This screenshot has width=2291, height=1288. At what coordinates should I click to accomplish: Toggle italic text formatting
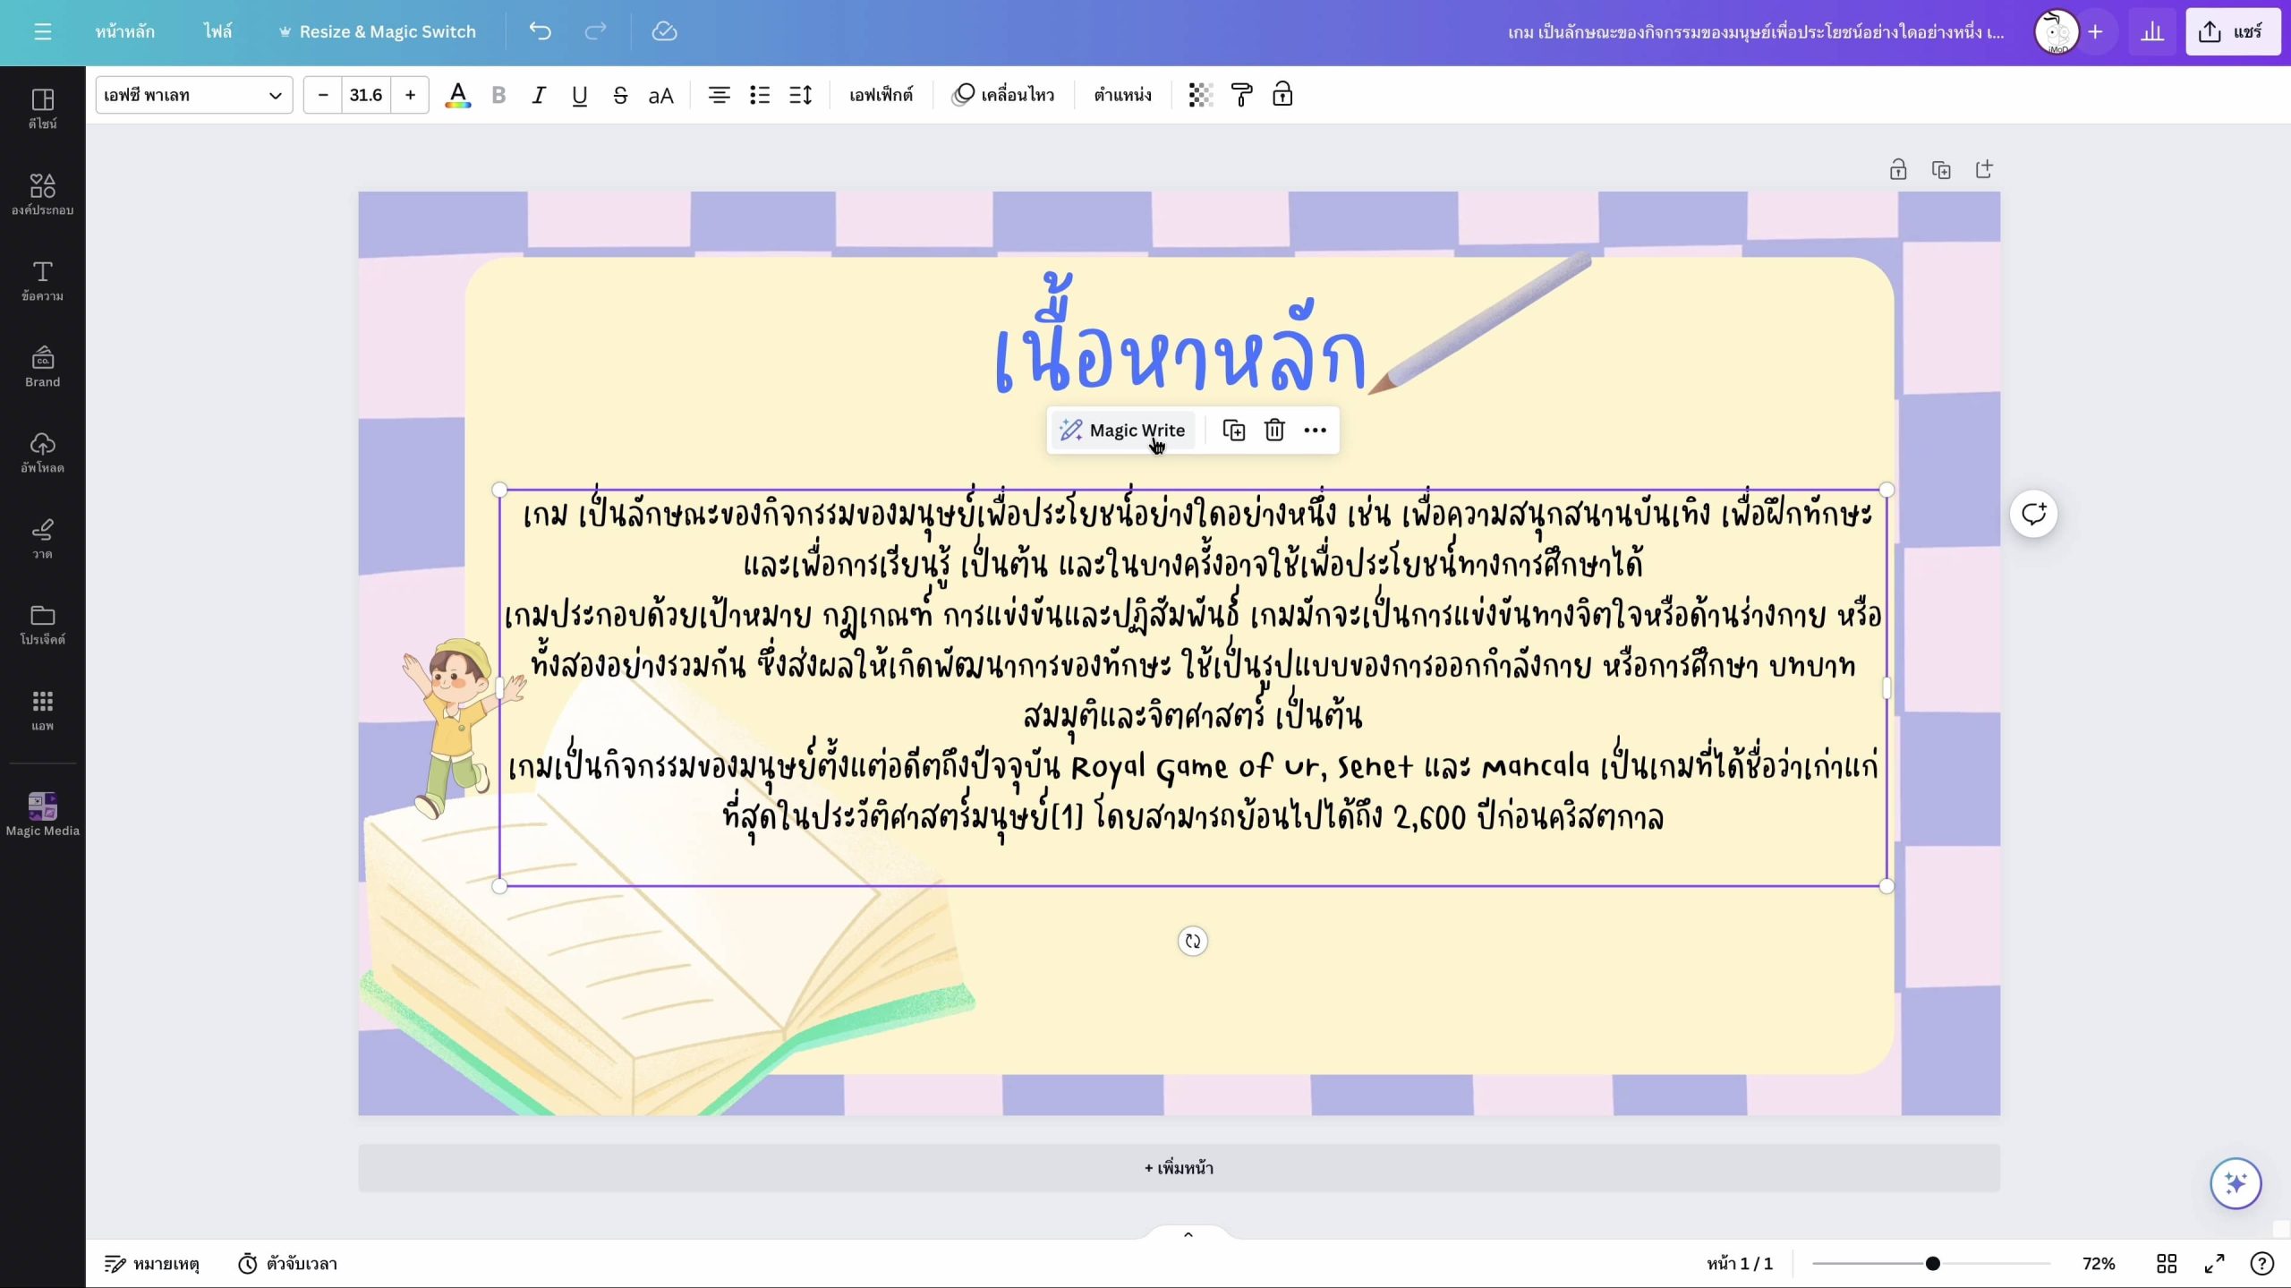pyautogui.click(x=538, y=95)
